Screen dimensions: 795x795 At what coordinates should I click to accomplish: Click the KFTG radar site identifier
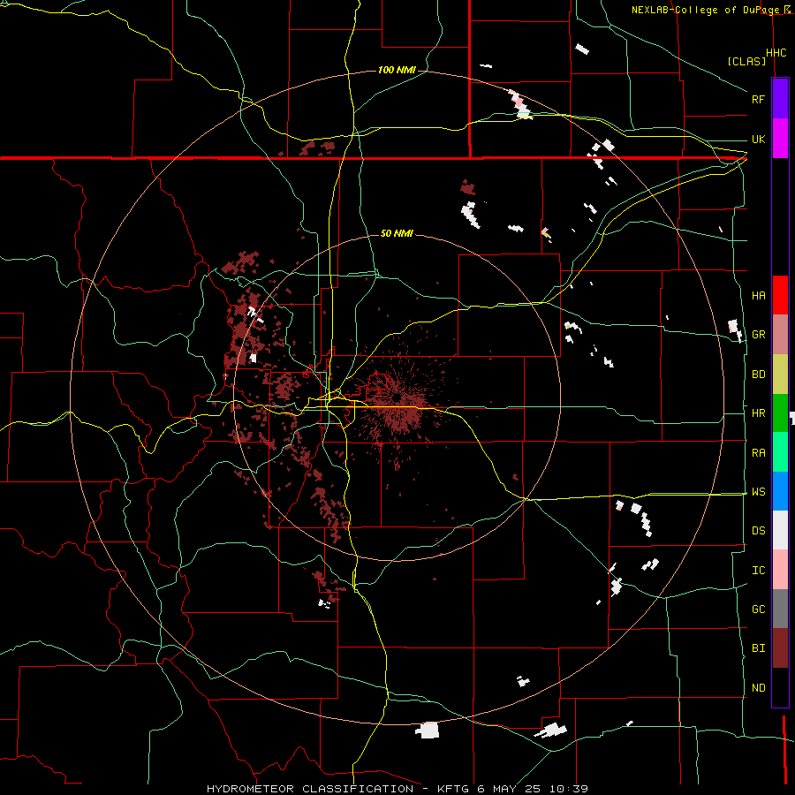tap(454, 789)
